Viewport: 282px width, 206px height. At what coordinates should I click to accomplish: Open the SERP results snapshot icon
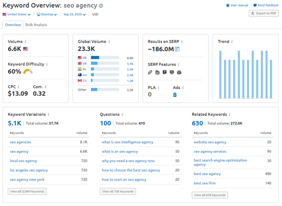pos(178,49)
